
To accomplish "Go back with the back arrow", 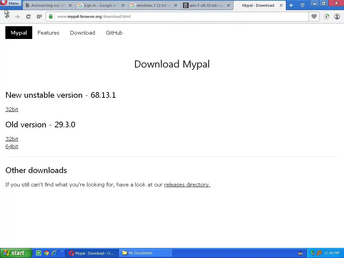I will (7, 16).
